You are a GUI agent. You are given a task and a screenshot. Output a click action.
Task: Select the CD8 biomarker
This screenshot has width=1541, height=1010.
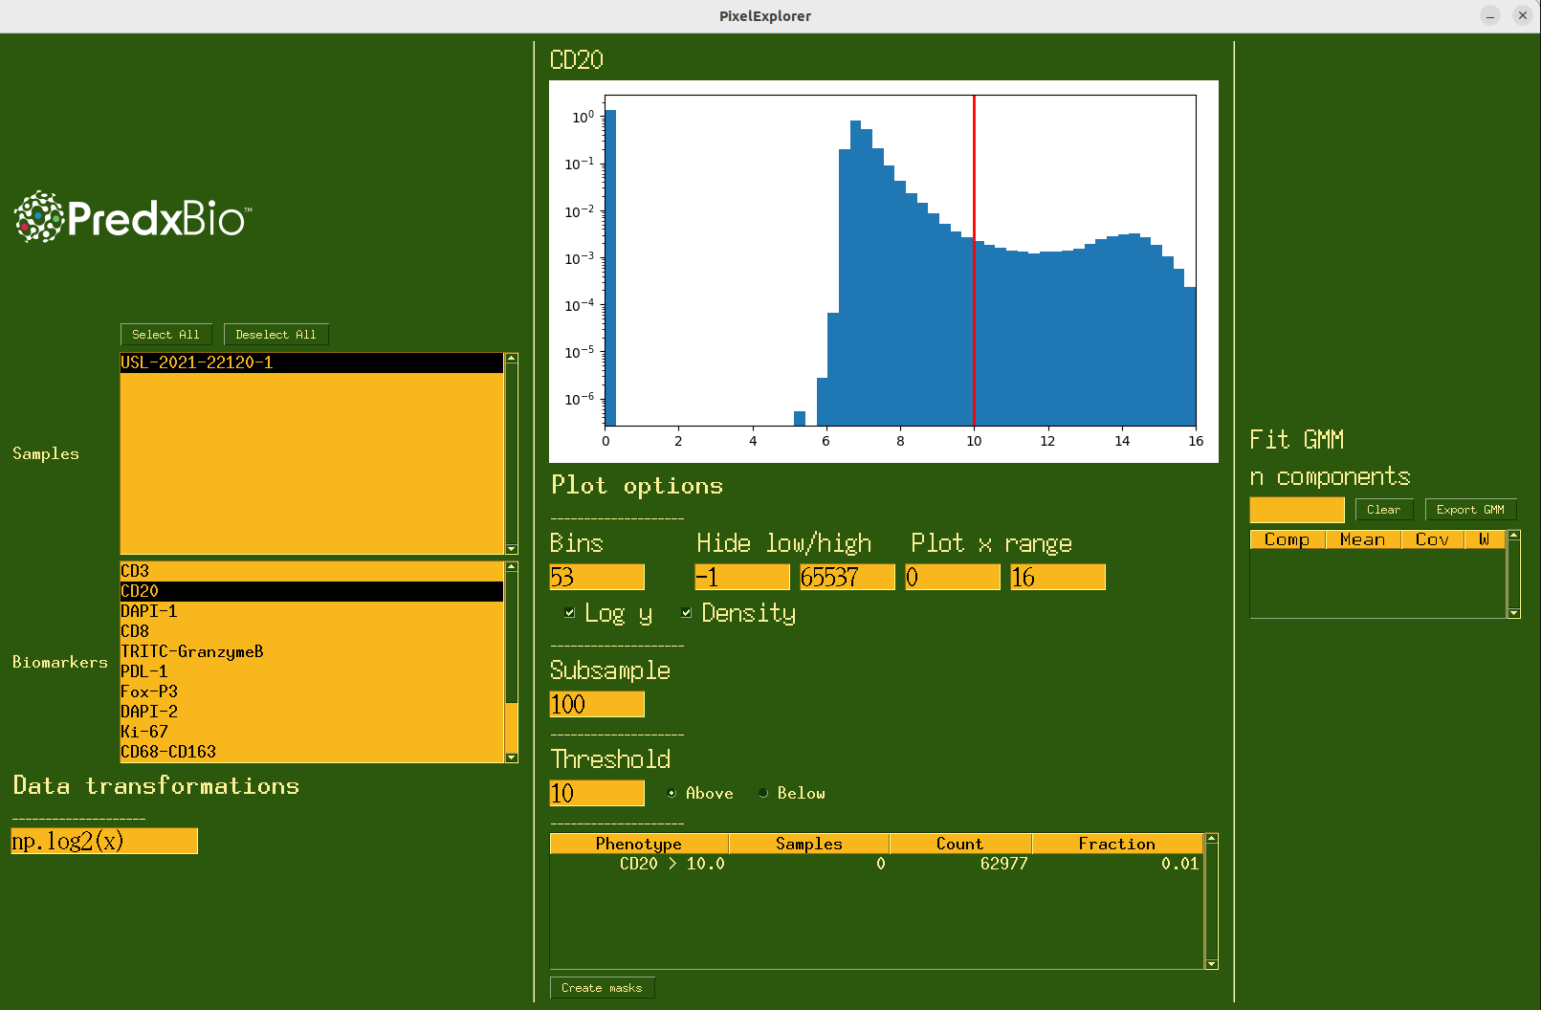(x=312, y=631)
